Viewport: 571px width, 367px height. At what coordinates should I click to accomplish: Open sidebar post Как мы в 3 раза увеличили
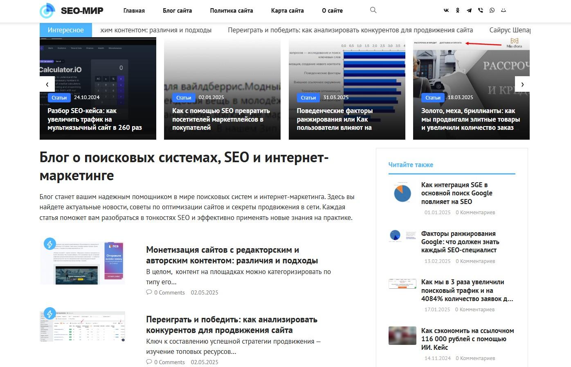click(467, 290)
